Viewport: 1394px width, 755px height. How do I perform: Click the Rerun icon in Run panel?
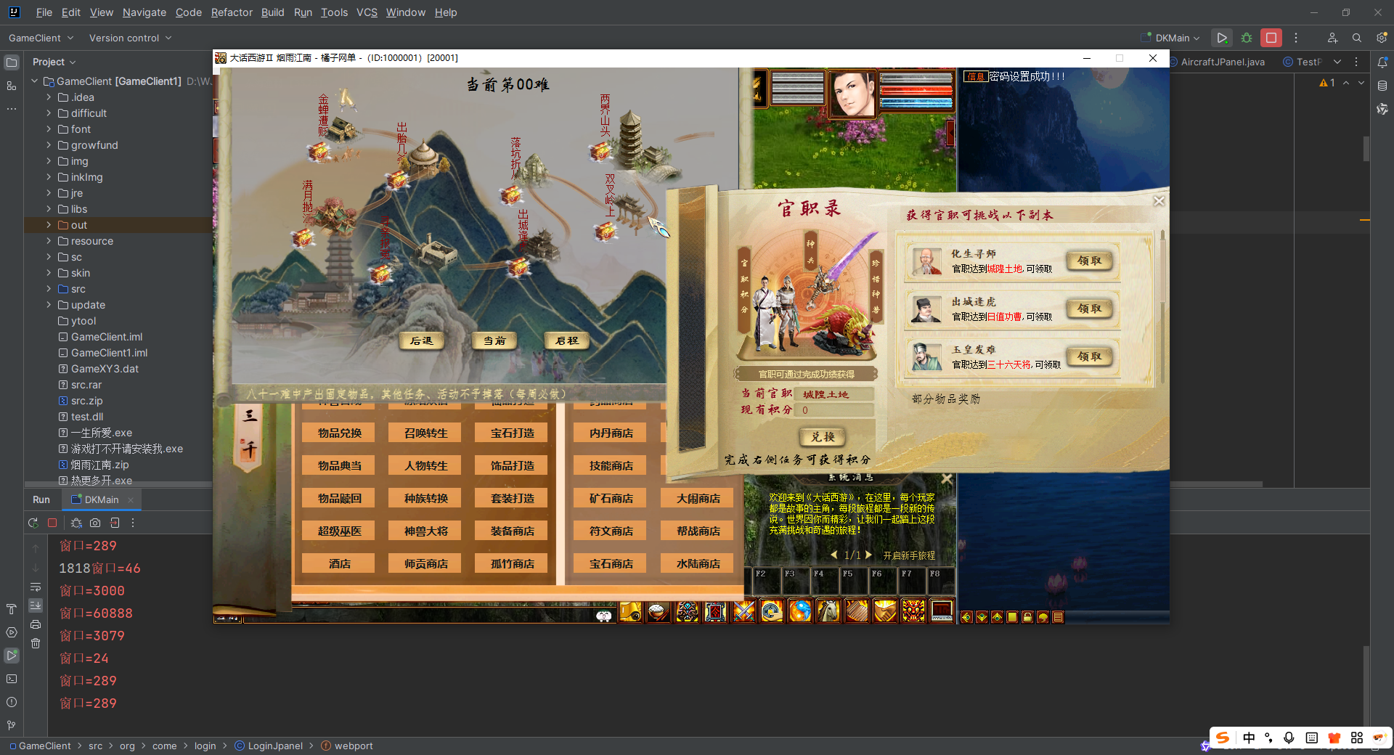coord(33,523)
